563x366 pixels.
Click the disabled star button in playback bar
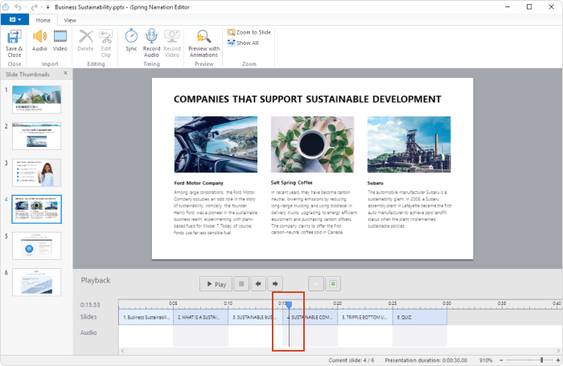[316, 284]
